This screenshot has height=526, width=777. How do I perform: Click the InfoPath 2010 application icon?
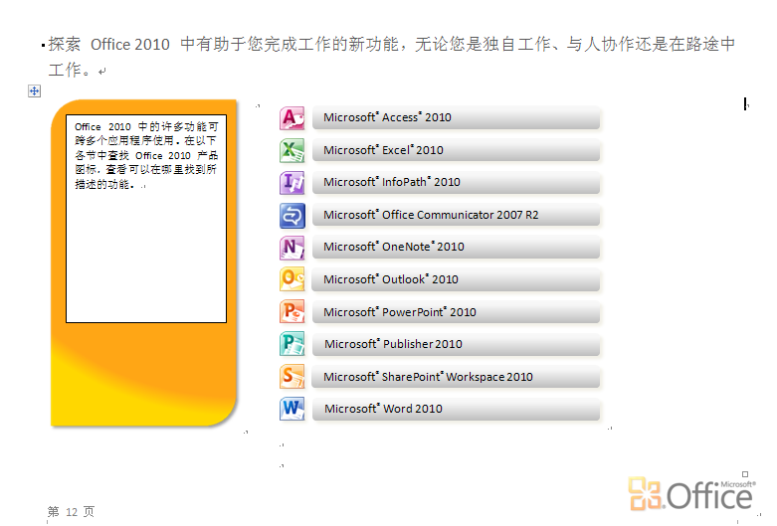292,183
